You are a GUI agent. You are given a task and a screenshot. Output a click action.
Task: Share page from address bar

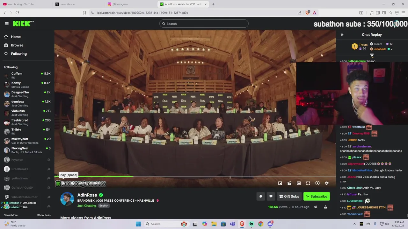300,13
